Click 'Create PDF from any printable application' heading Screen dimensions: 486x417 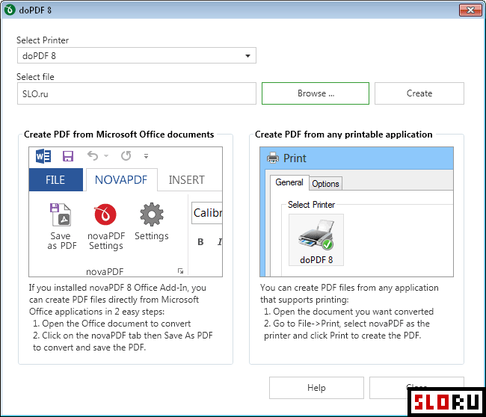[343, 135]
